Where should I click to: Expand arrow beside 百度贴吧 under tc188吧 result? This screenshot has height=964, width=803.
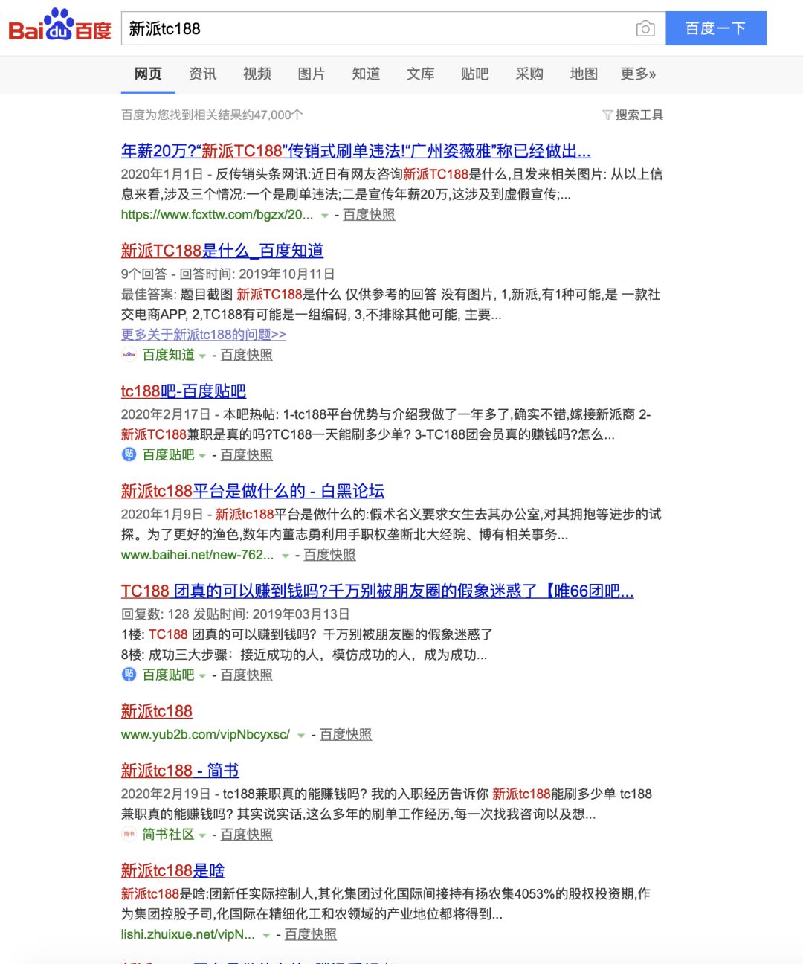click(202, 456)
